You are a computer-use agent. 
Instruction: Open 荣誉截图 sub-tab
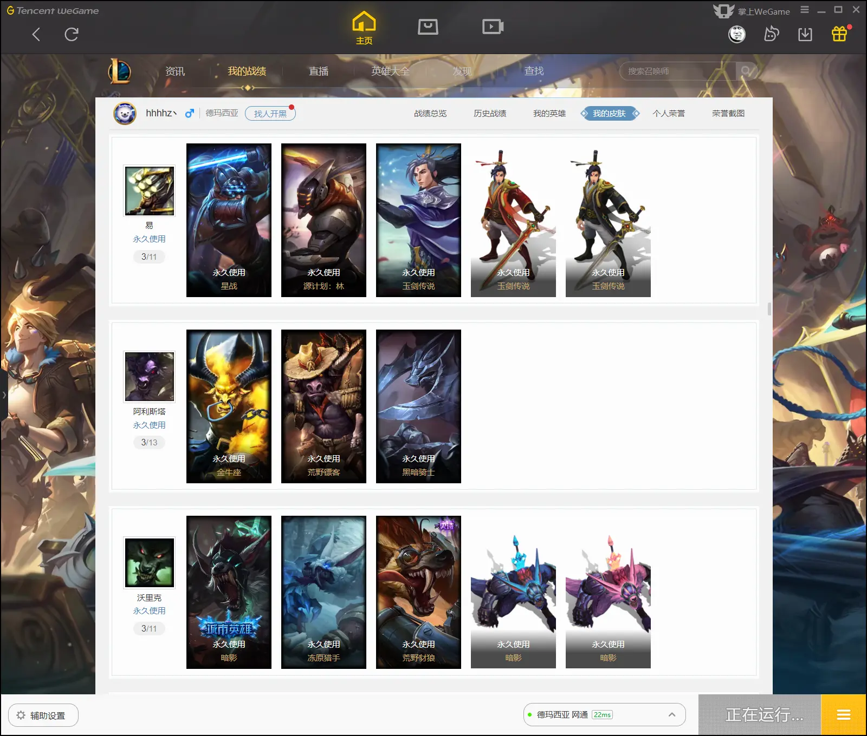728,114
